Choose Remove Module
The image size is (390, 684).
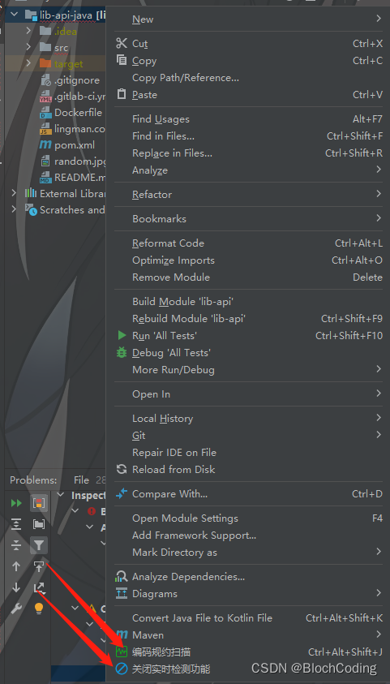[x=248, y=277]
